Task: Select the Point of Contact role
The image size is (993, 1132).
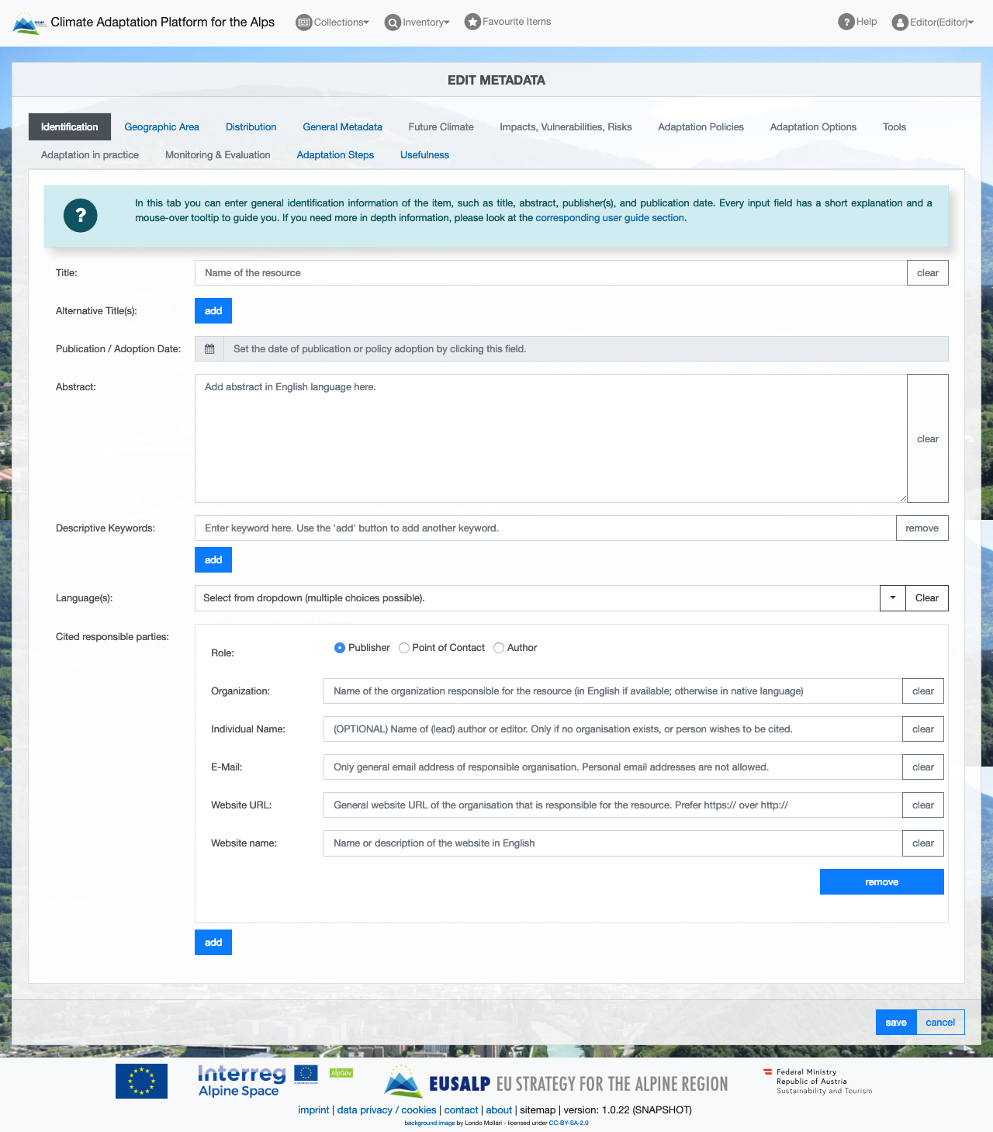Action: (x=403, y=647)
